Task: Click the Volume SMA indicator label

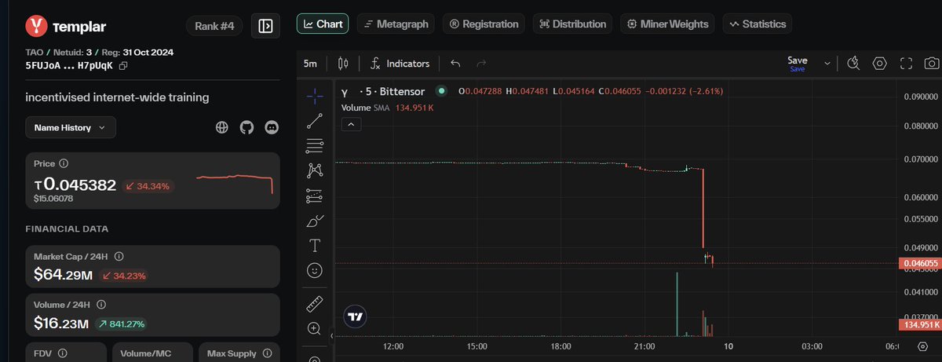Action: (x=367, y=108)
